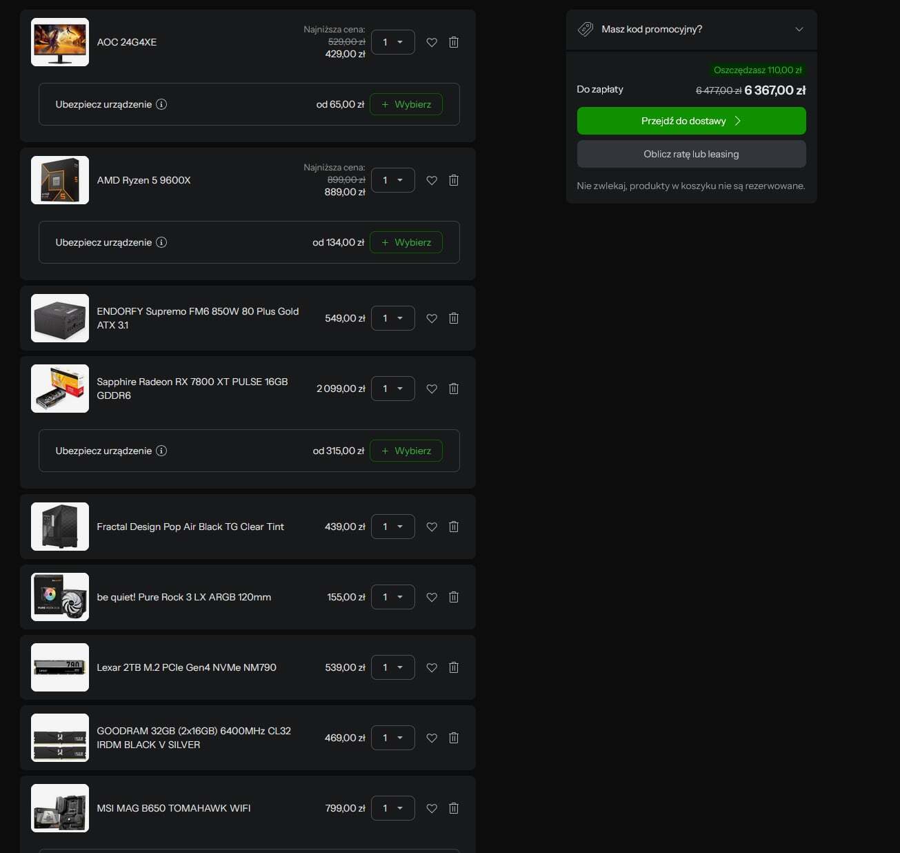View insurance info icon under Sapphire Radeon RX 7800
The height and width of the screenshot is (853, 900).
click(x=161, y=451)
